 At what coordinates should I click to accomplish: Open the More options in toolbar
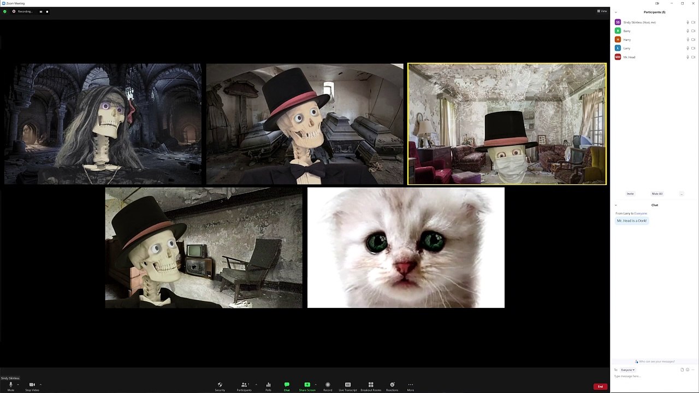point(411,386)
